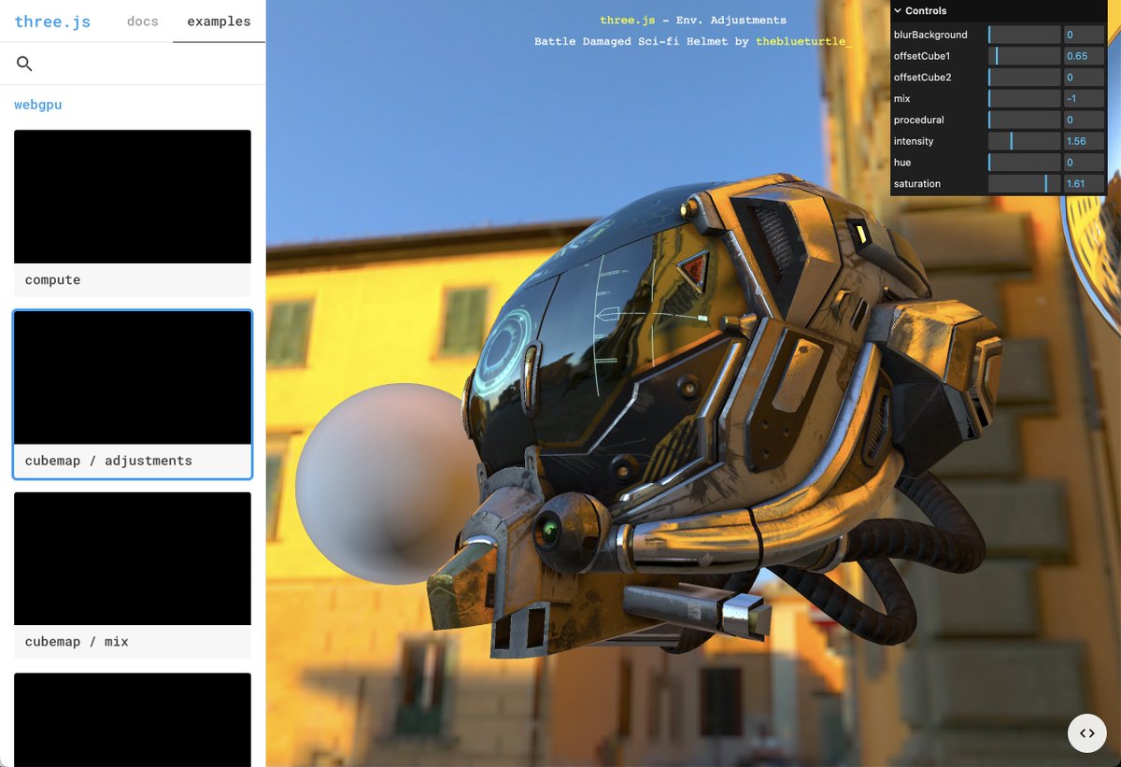Adjust the procedural slider
Viewport: 1121px width, 767px height.
click(x=1025, y=120)
